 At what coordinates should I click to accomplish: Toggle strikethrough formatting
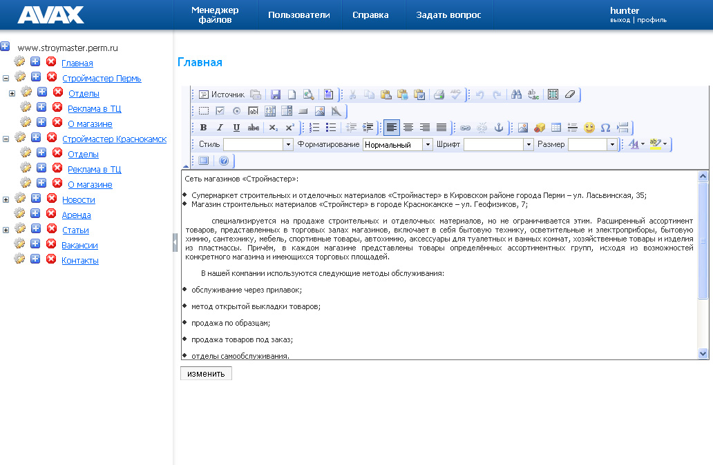point(254,128)
